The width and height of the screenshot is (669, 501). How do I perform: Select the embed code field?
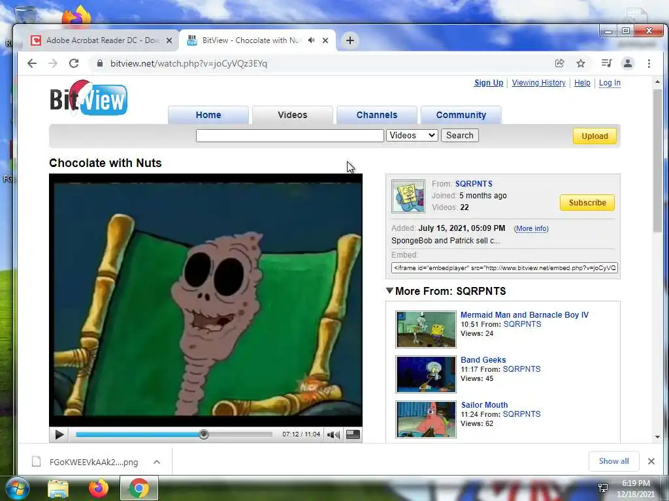click(504, 268)
